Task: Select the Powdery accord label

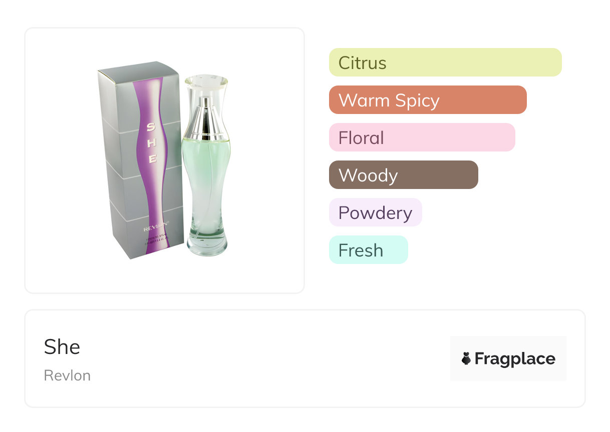Action: click(375, 212)
